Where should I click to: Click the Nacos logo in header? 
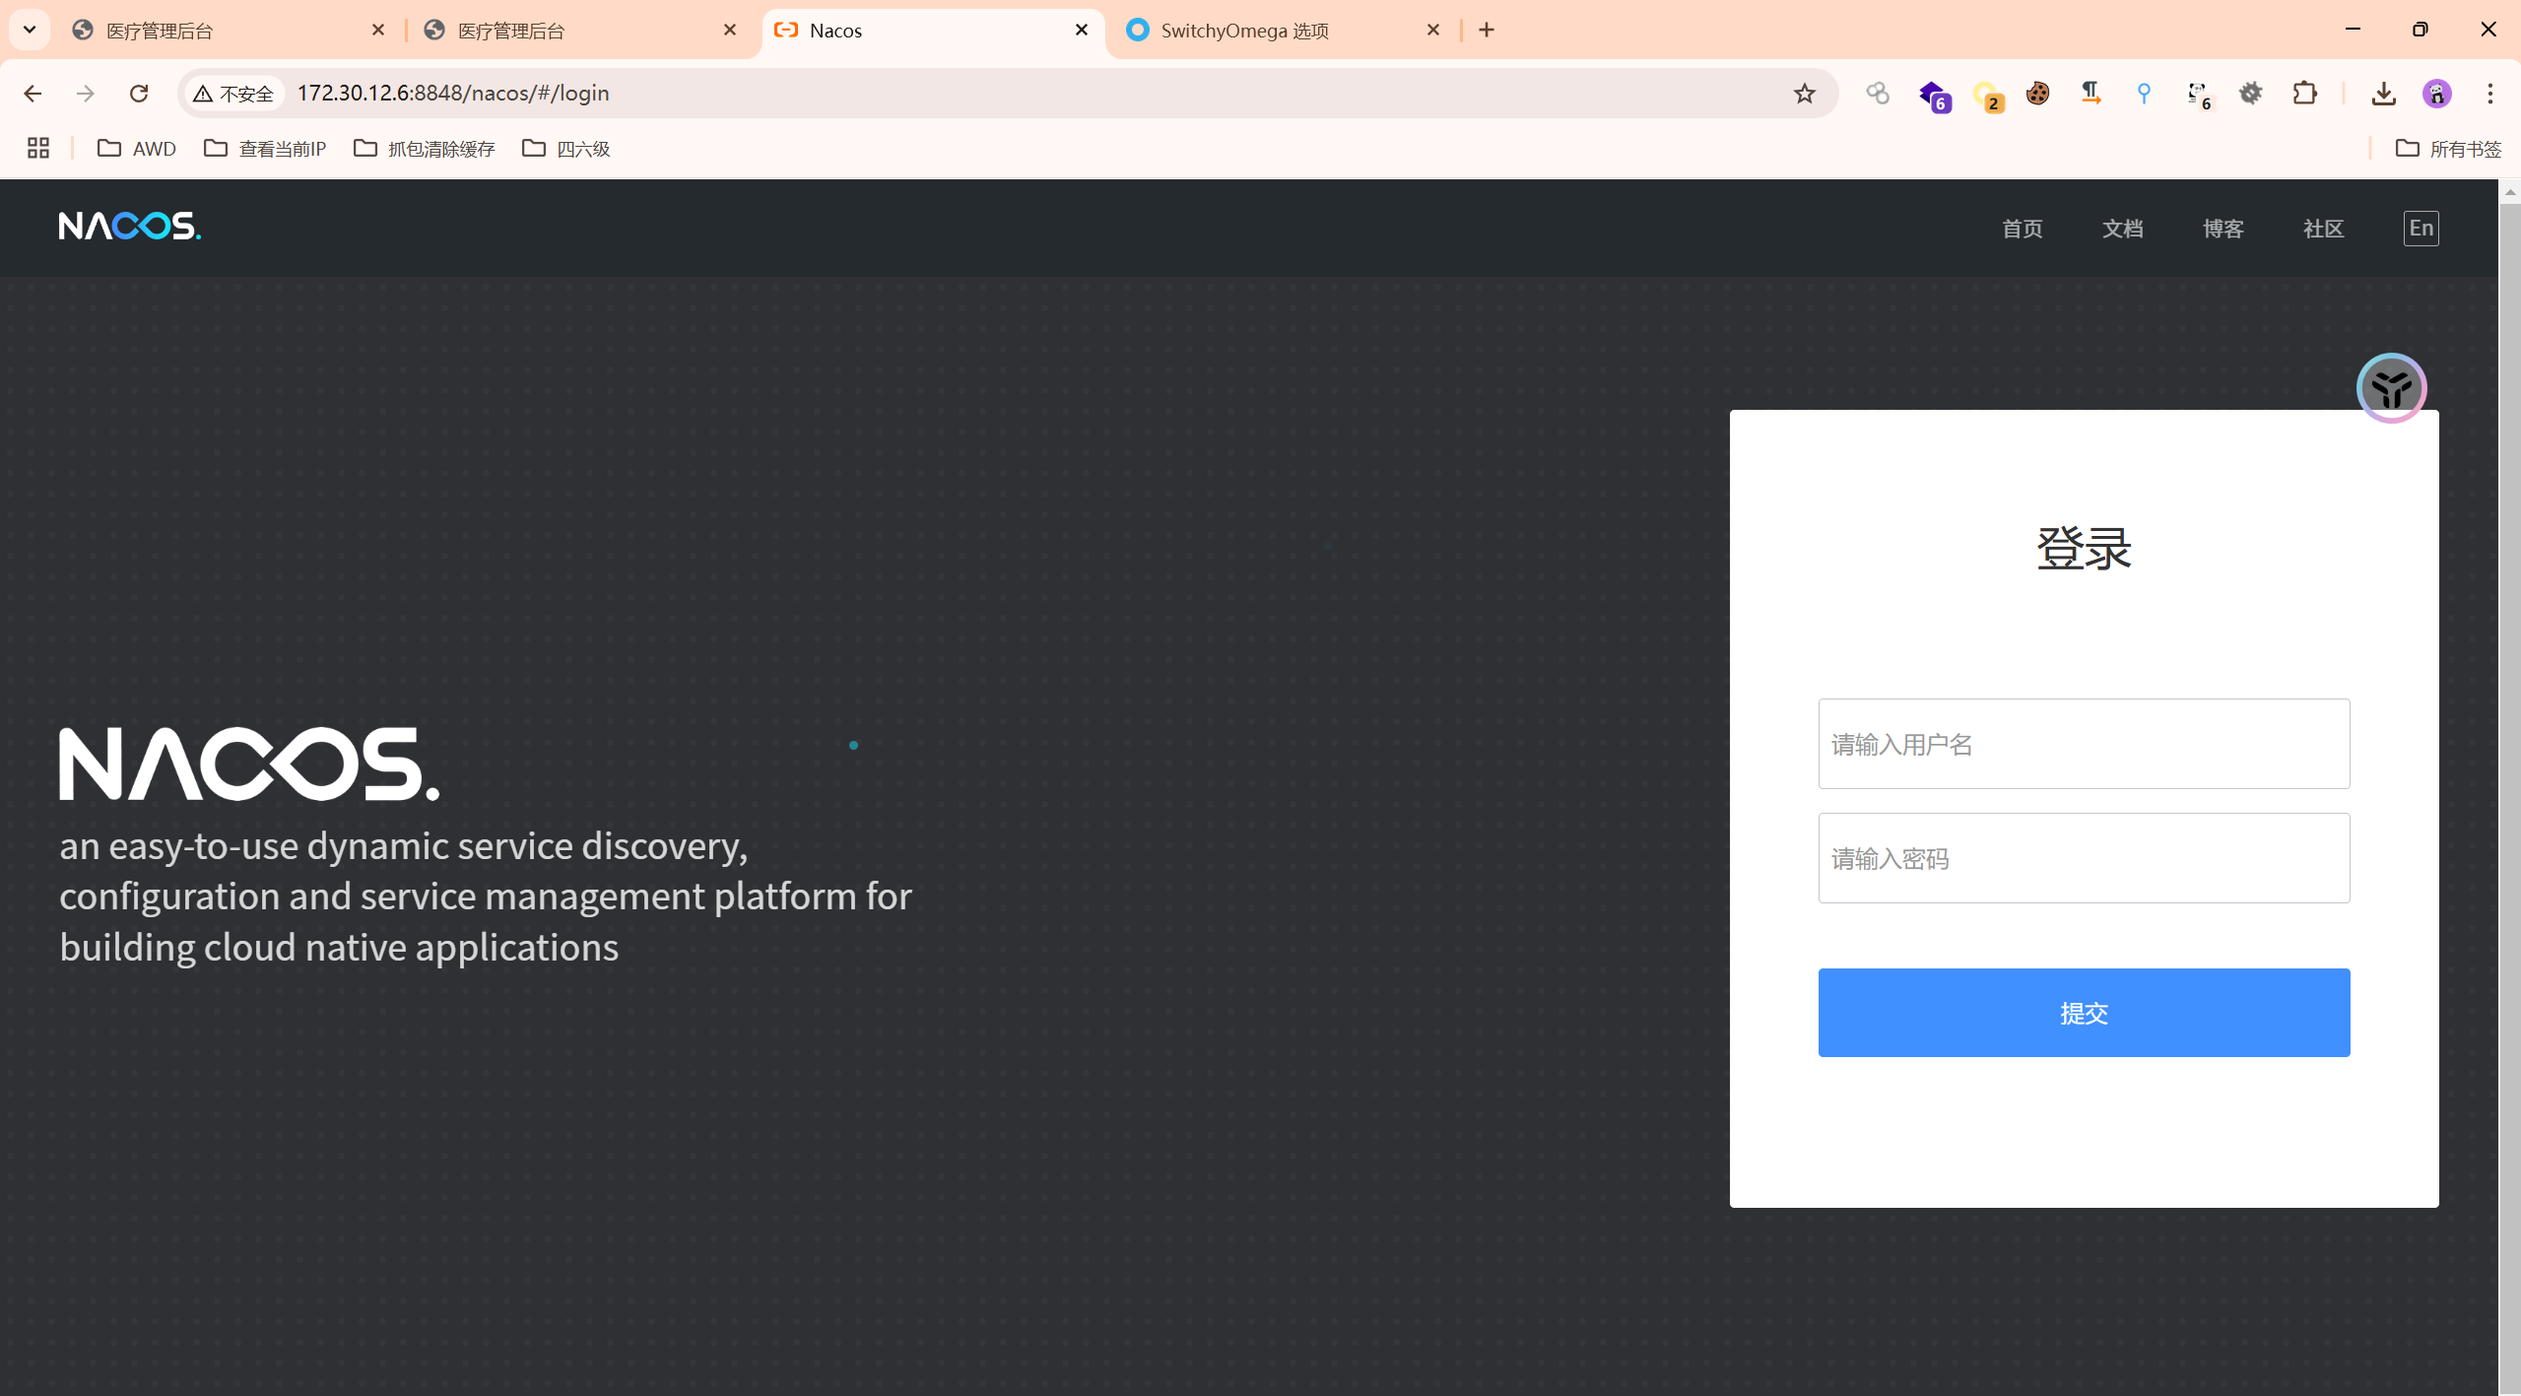click(129, 227)
